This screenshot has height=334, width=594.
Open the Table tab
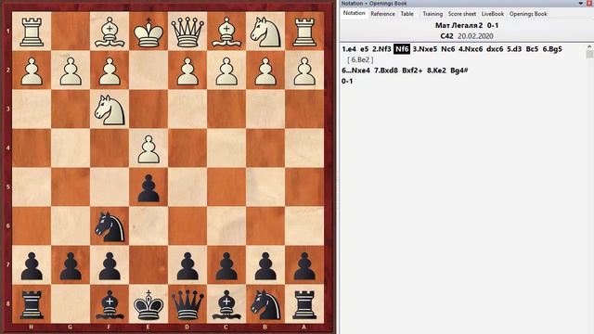pos(407,14)
